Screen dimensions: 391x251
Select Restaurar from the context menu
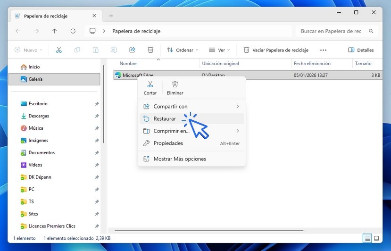[x=165, y=119]
